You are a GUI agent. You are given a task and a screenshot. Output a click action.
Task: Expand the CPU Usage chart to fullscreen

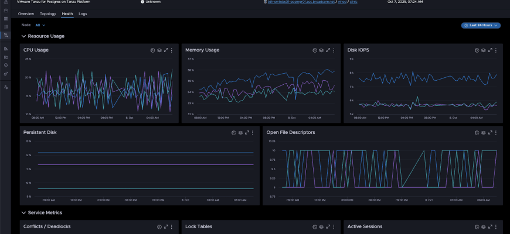point(166,50)
